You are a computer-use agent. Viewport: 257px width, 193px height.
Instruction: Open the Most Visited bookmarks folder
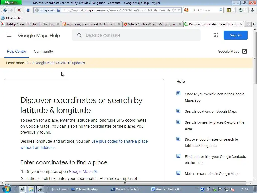[12, 18]
